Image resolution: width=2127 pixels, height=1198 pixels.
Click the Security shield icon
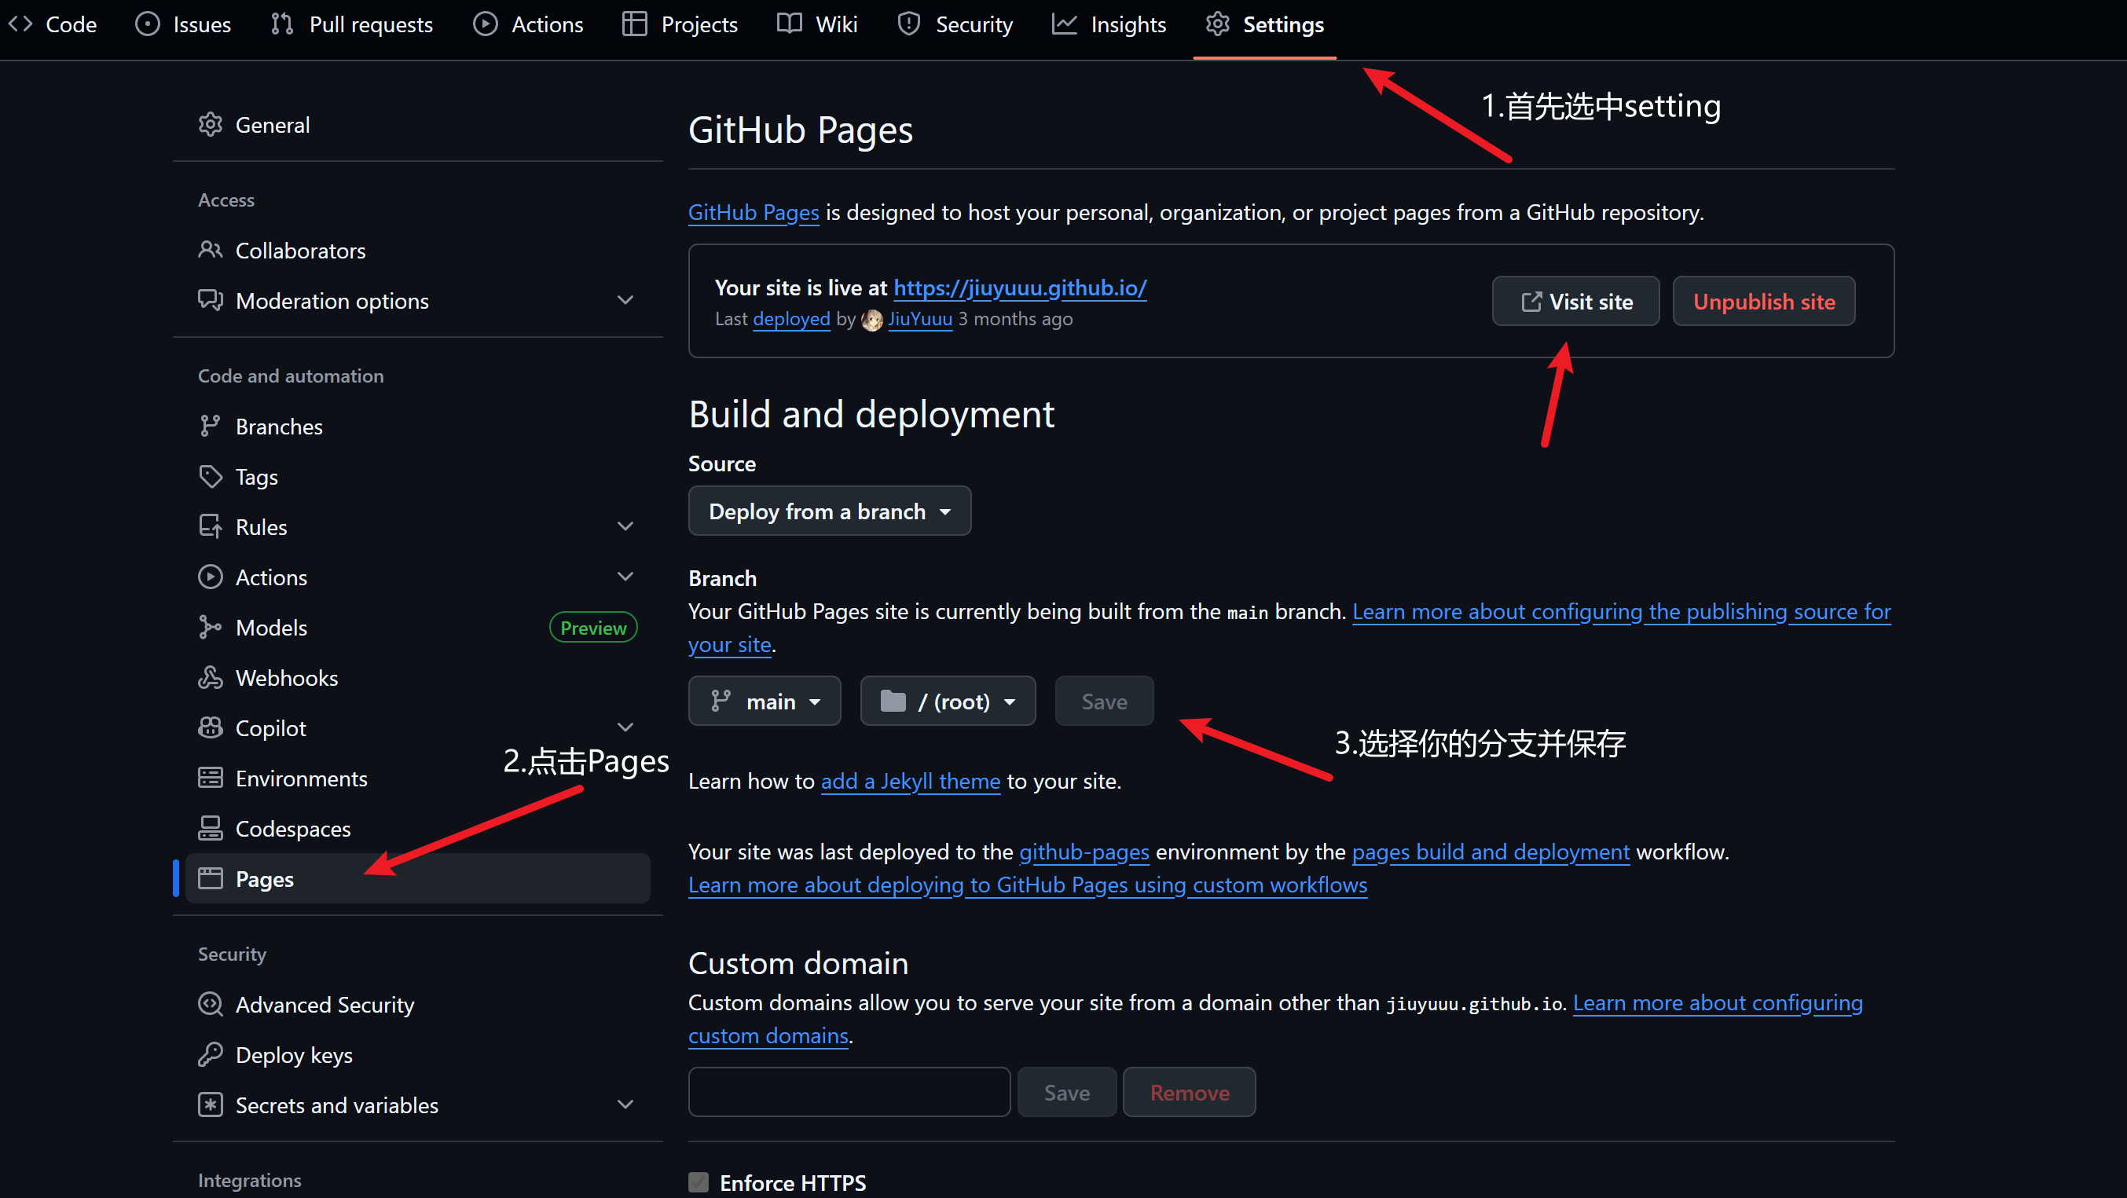(908, 24)
